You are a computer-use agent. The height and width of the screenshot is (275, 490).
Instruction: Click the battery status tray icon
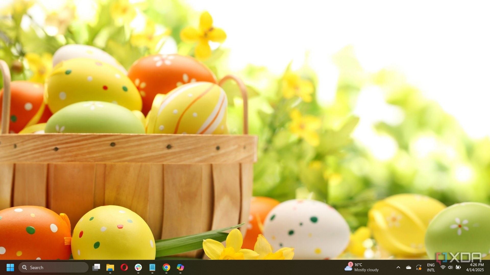[x=458, y=267]
